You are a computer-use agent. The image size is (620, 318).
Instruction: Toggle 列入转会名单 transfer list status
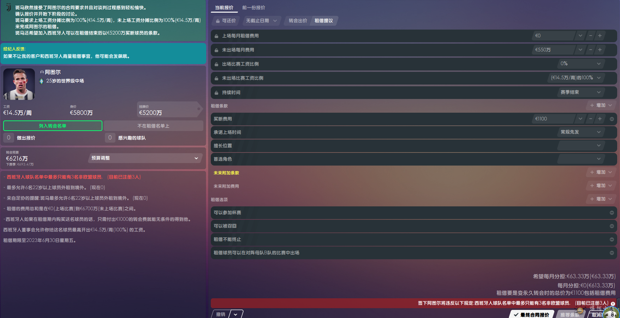point(53,126)
